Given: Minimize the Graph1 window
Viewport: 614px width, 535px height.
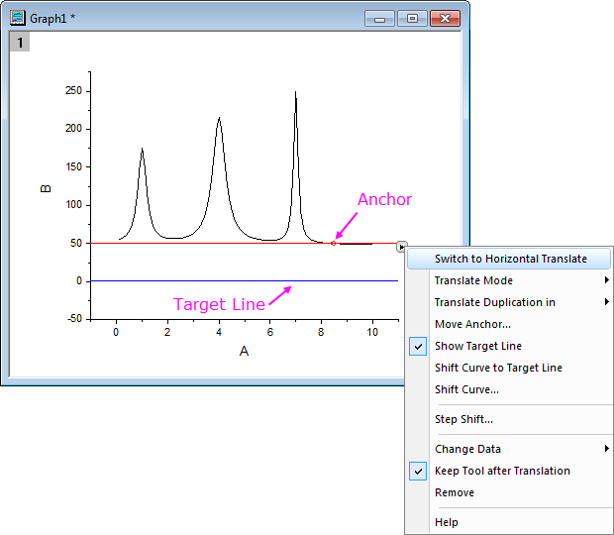Looking at the screenshot, I should [379, 18].
